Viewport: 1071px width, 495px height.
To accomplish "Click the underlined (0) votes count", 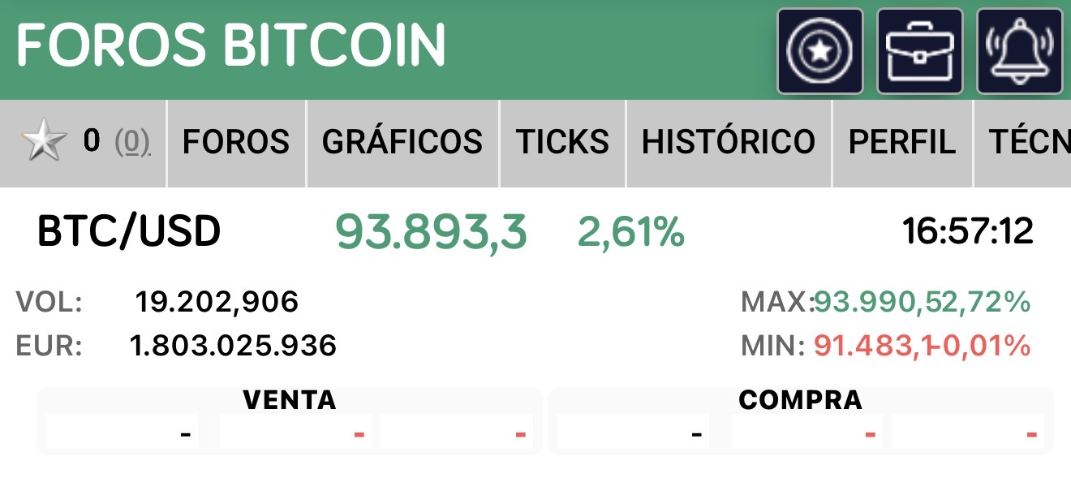I will point(132,143).
